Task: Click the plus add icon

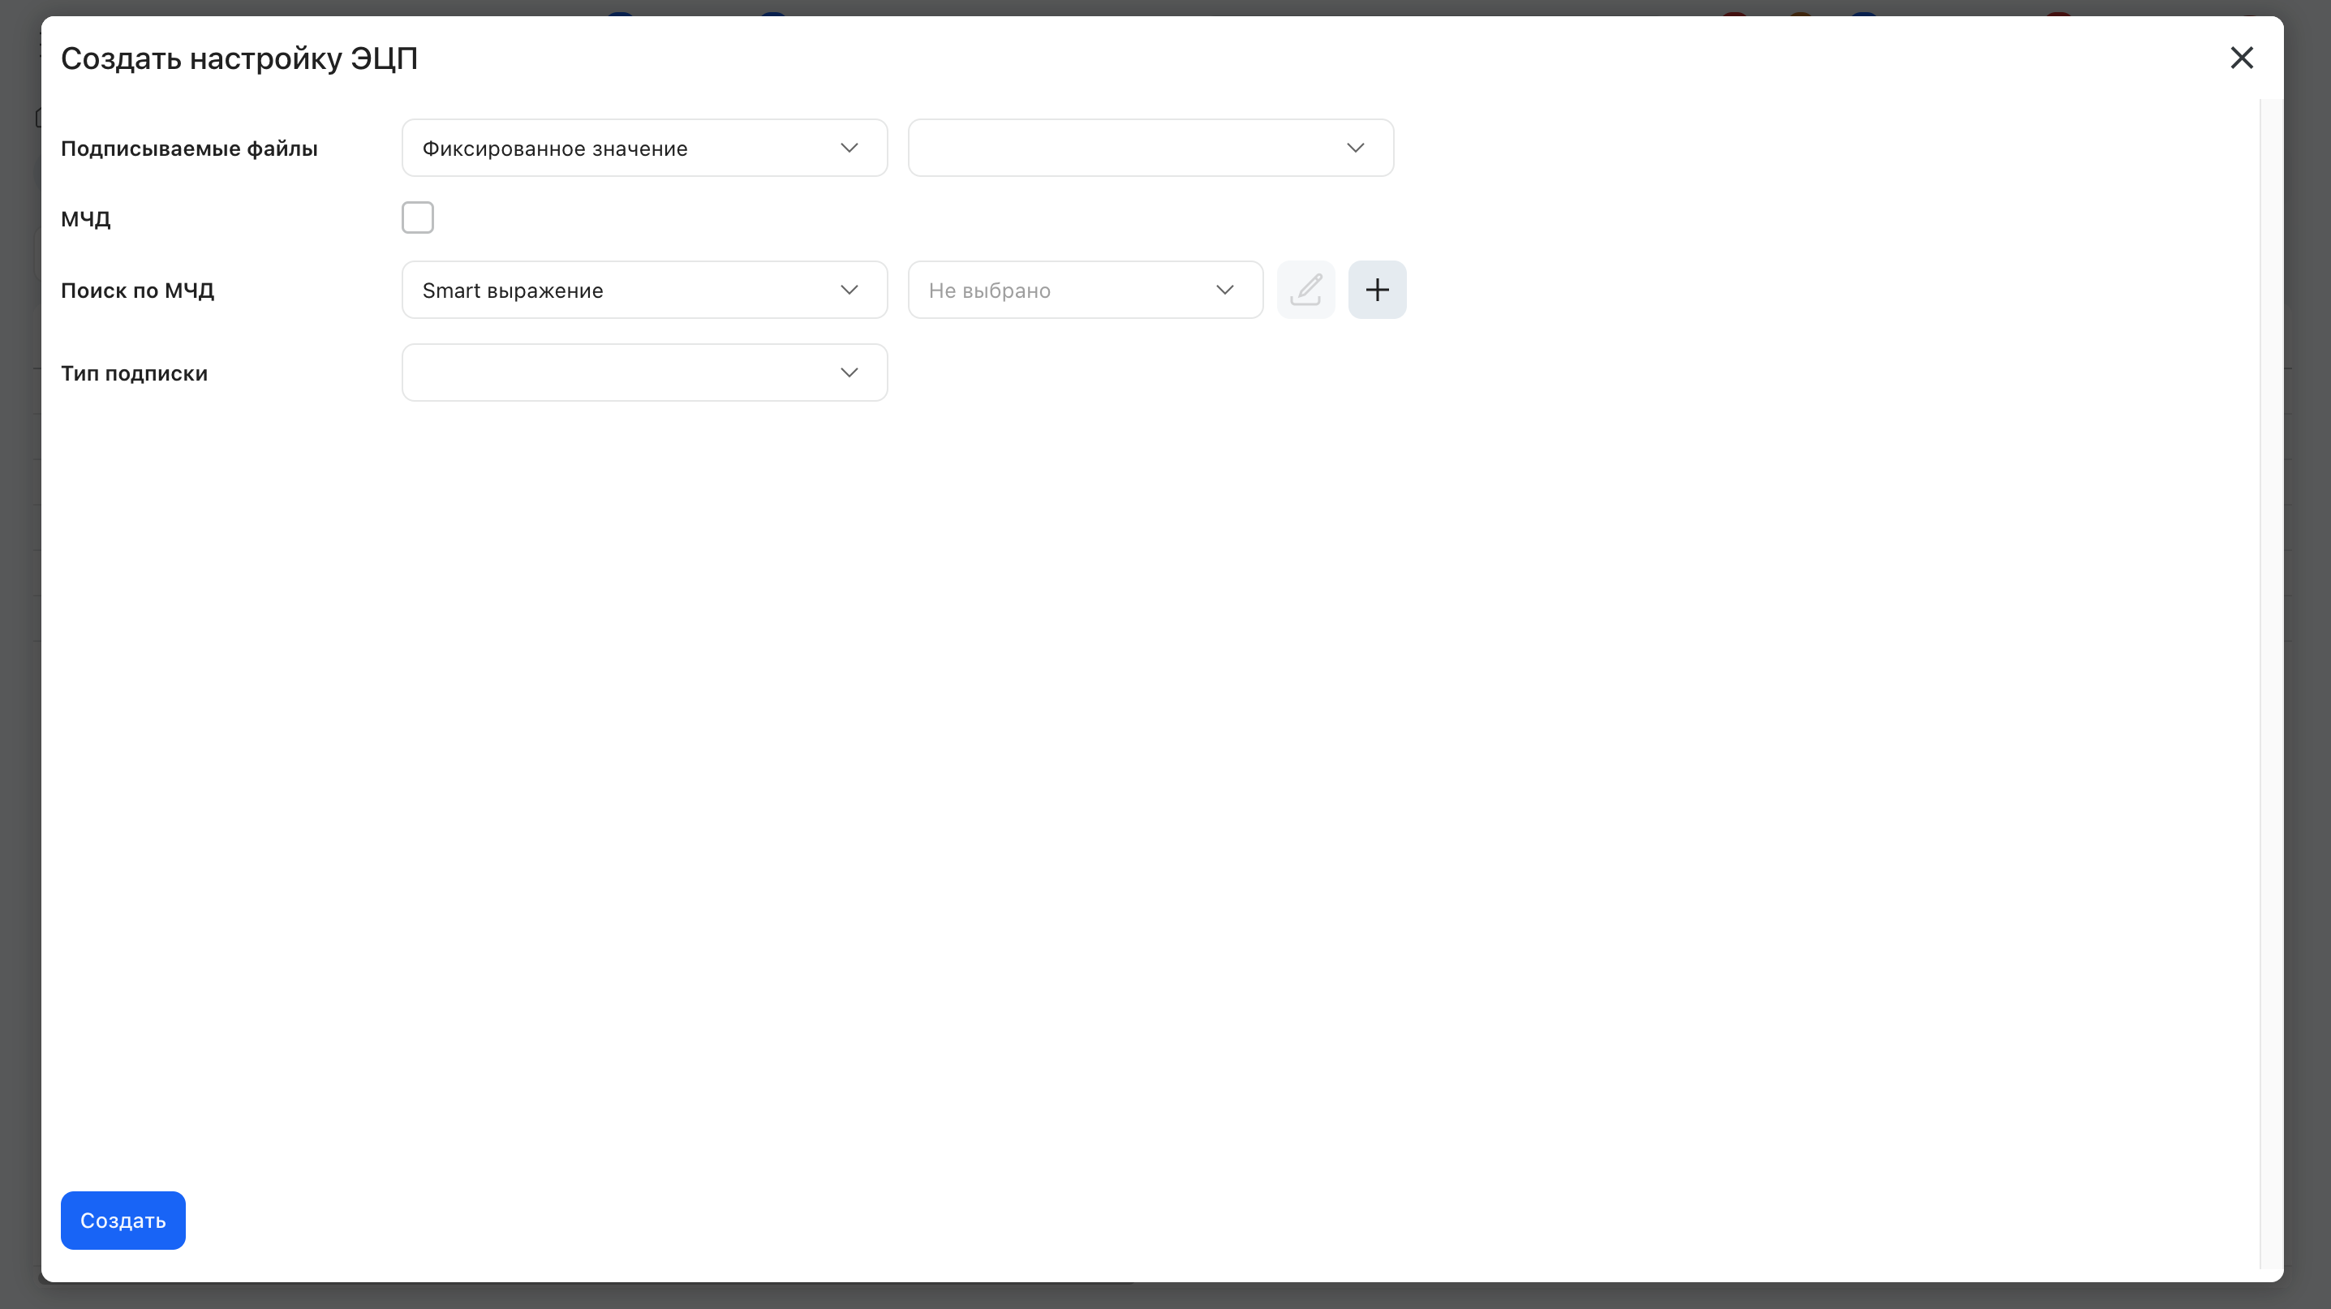Action: tap(1376, 290)
